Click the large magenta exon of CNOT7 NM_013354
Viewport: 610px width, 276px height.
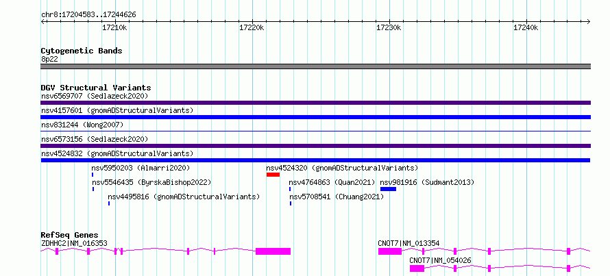390,251
